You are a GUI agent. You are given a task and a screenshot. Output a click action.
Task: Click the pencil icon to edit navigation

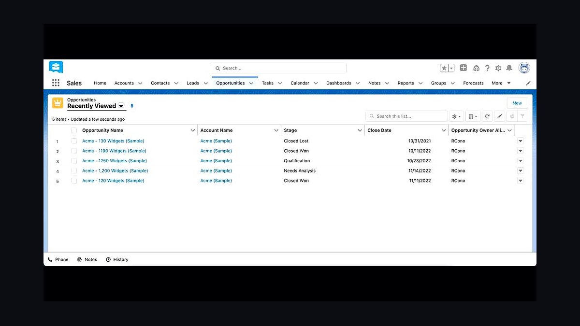[528, 83]
